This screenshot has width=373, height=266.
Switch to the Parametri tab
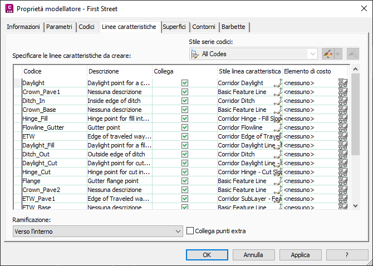click(x=59, y=27)
